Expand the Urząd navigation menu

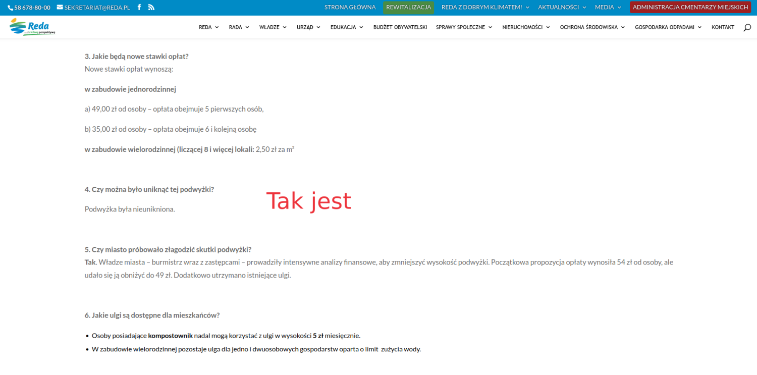[308, 27]
